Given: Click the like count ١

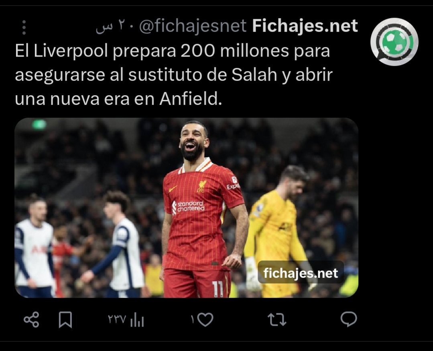Looking at the screenshot, I should point(193,320).
